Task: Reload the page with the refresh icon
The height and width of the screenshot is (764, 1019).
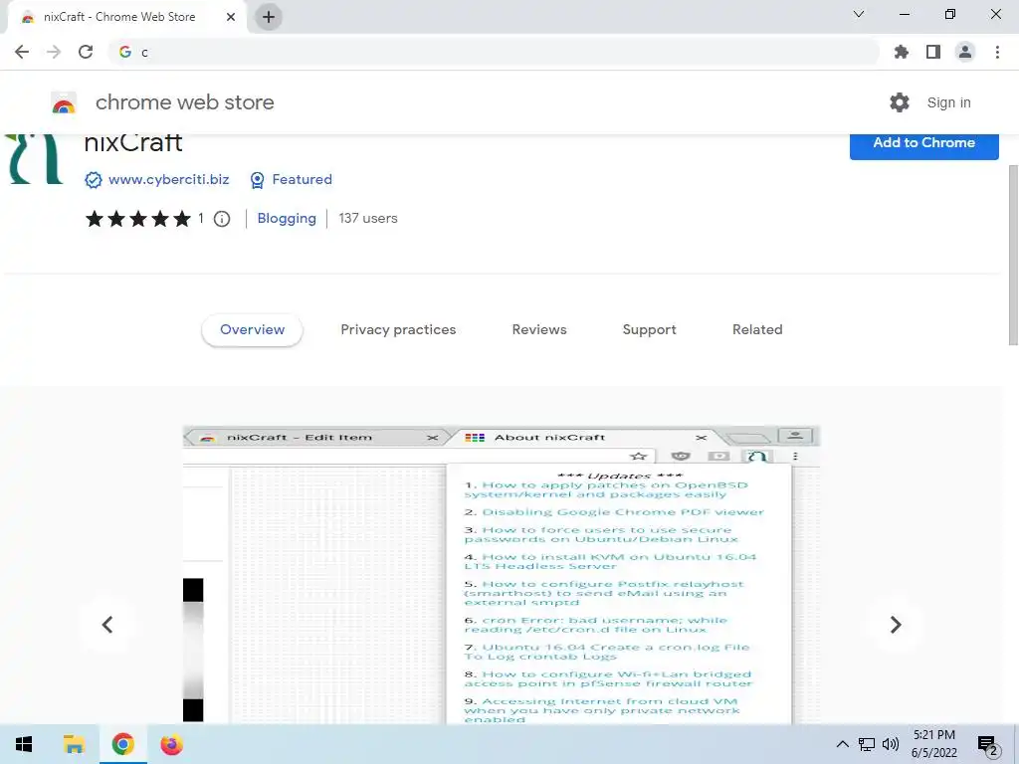Action: tap(86, 52)
